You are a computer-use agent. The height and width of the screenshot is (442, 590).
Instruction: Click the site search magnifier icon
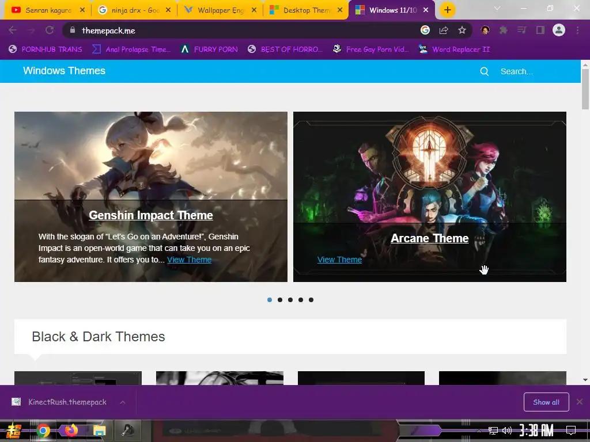[x=484, y=71]
